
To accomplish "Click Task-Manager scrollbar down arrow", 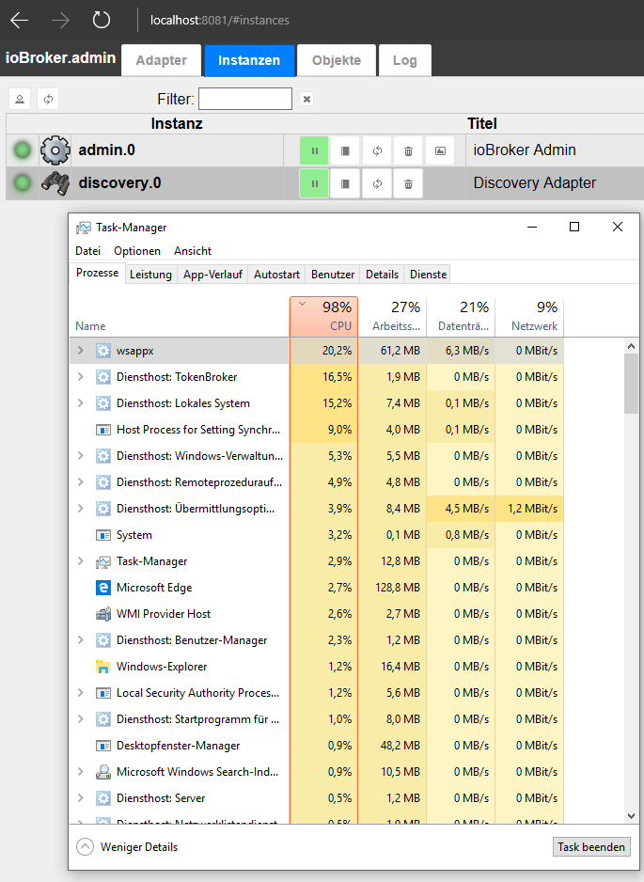I will click(x=631, y=815).
